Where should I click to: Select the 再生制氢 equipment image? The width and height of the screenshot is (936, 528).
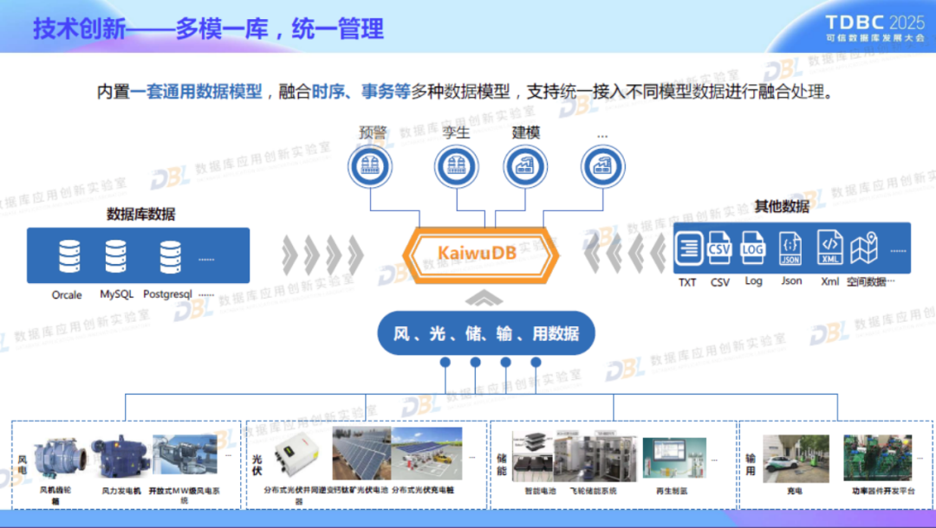pos(674,458)
